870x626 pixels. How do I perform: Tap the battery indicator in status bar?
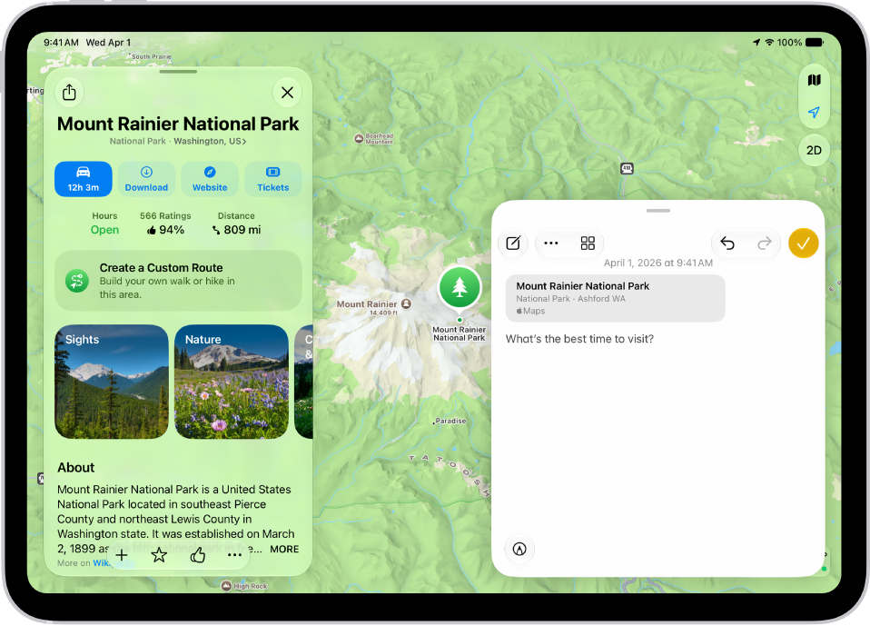815,43
